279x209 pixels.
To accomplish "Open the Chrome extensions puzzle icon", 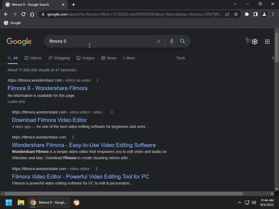I will [247, 14].
